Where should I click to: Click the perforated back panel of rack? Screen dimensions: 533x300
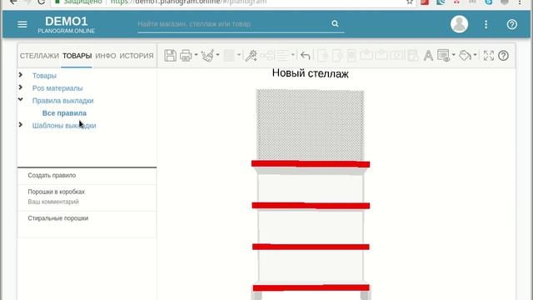pos(310,124)
